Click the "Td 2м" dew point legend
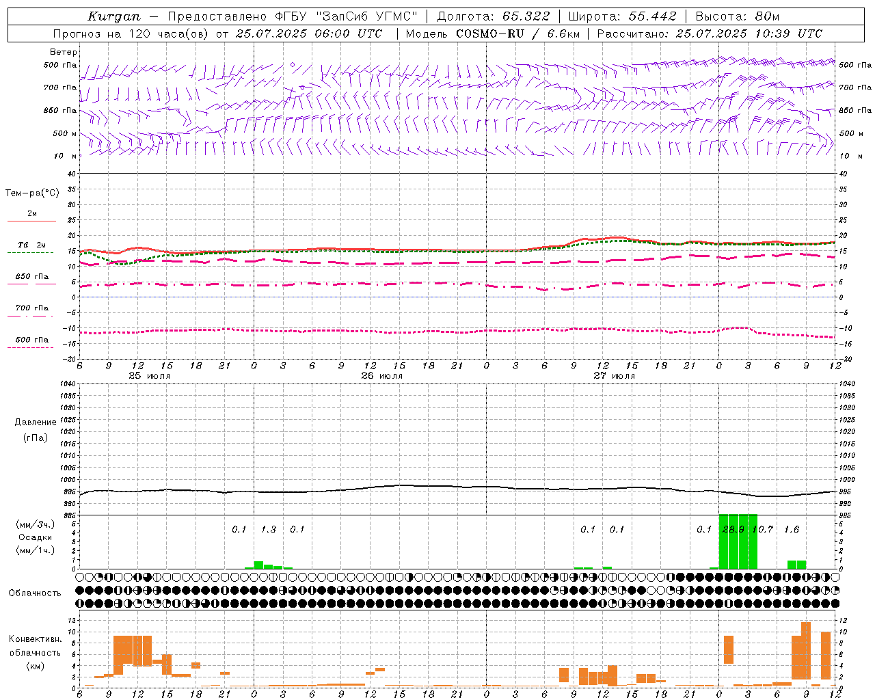 point(32,245)
